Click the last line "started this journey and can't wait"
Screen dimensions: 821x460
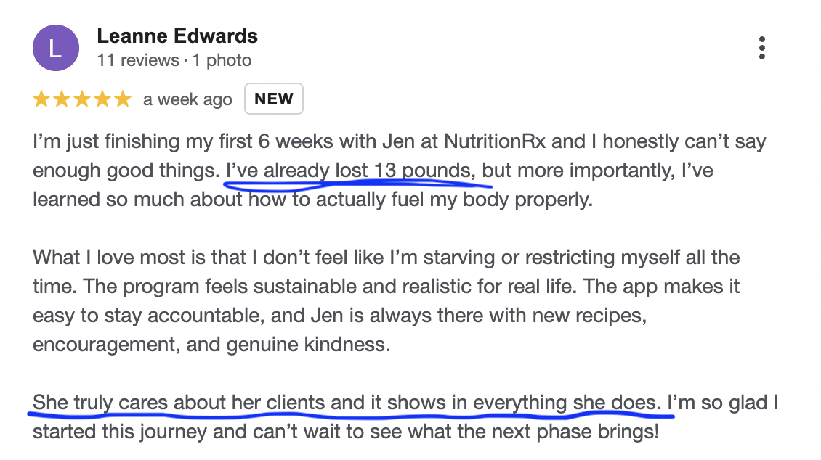coord(346,432)
